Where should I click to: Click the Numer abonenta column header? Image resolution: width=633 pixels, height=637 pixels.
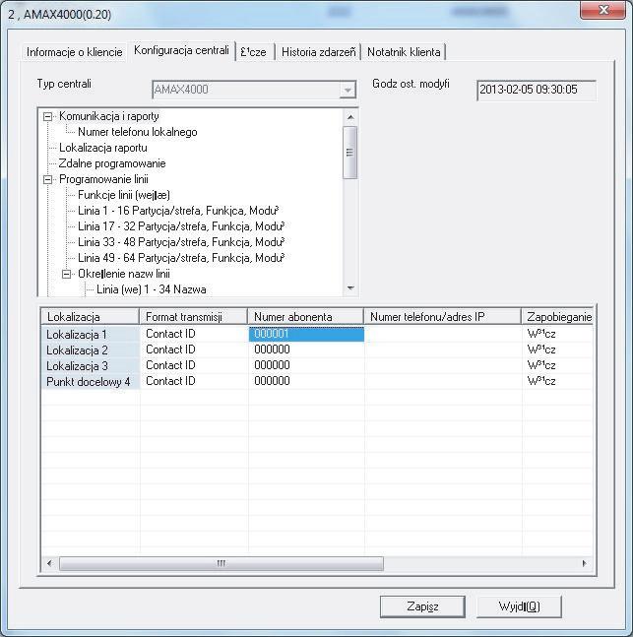(x=305, y=316)
